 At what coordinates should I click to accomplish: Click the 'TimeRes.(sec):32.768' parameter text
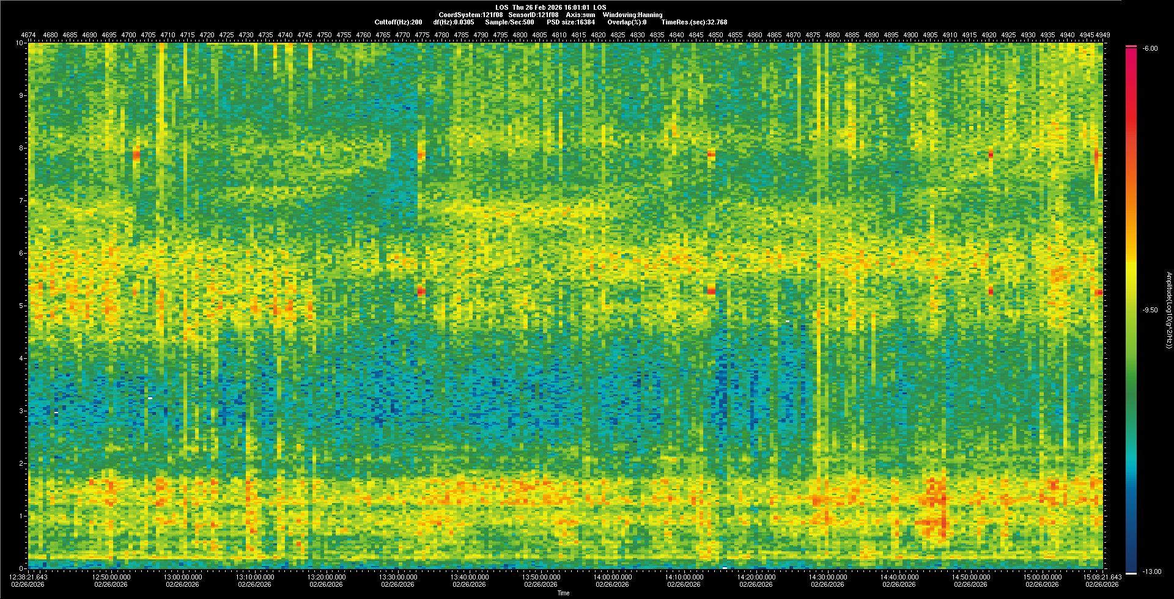[x=694, y=22]
